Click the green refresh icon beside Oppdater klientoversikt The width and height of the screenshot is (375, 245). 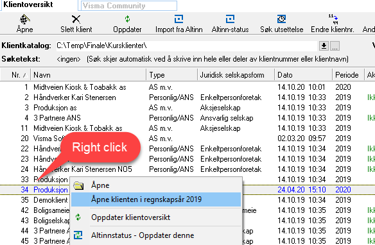click(x=78, y=217)
